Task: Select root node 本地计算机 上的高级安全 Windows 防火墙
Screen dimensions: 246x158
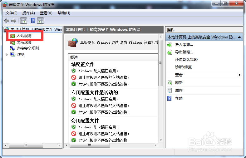Action: [x=36, y=29]
